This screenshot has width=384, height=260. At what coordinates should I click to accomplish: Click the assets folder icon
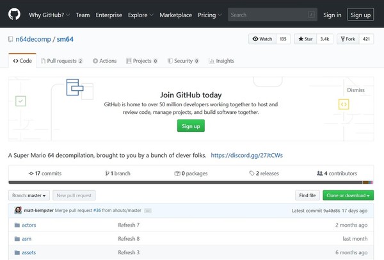pyautogui.click(x=16, y=252)
